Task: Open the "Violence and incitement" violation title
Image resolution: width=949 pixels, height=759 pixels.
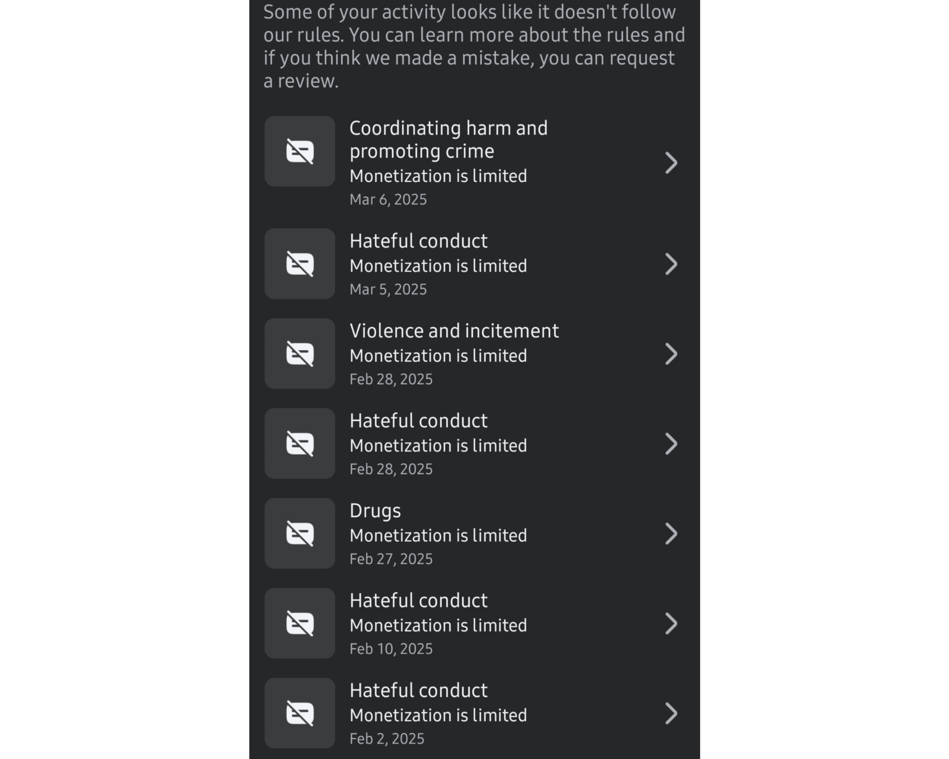Action: pyautogui.click(x=454, y=331)
